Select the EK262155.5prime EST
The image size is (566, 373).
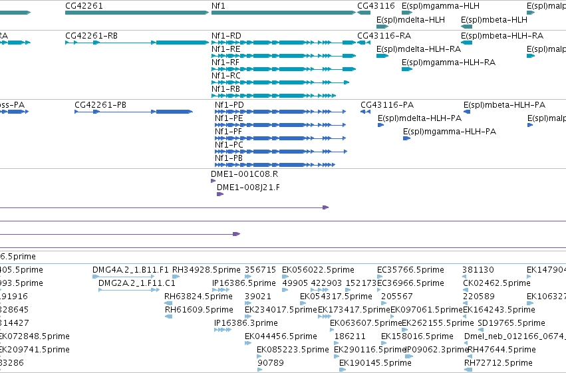coord(404,330)
